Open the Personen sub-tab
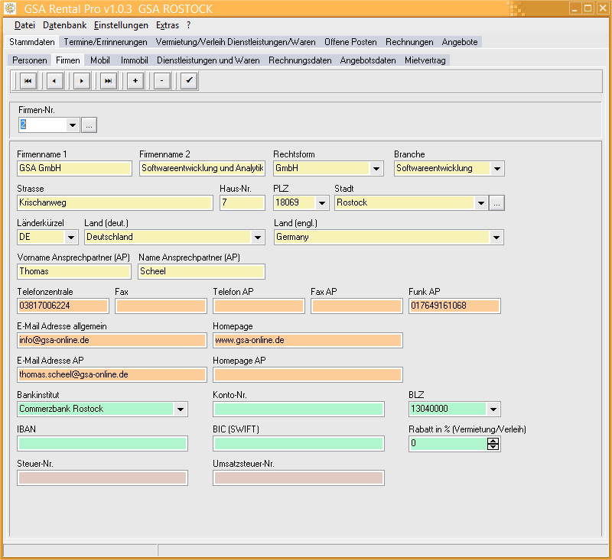The width and height of the screenshot is (612, 560). (x=29, y=60)
